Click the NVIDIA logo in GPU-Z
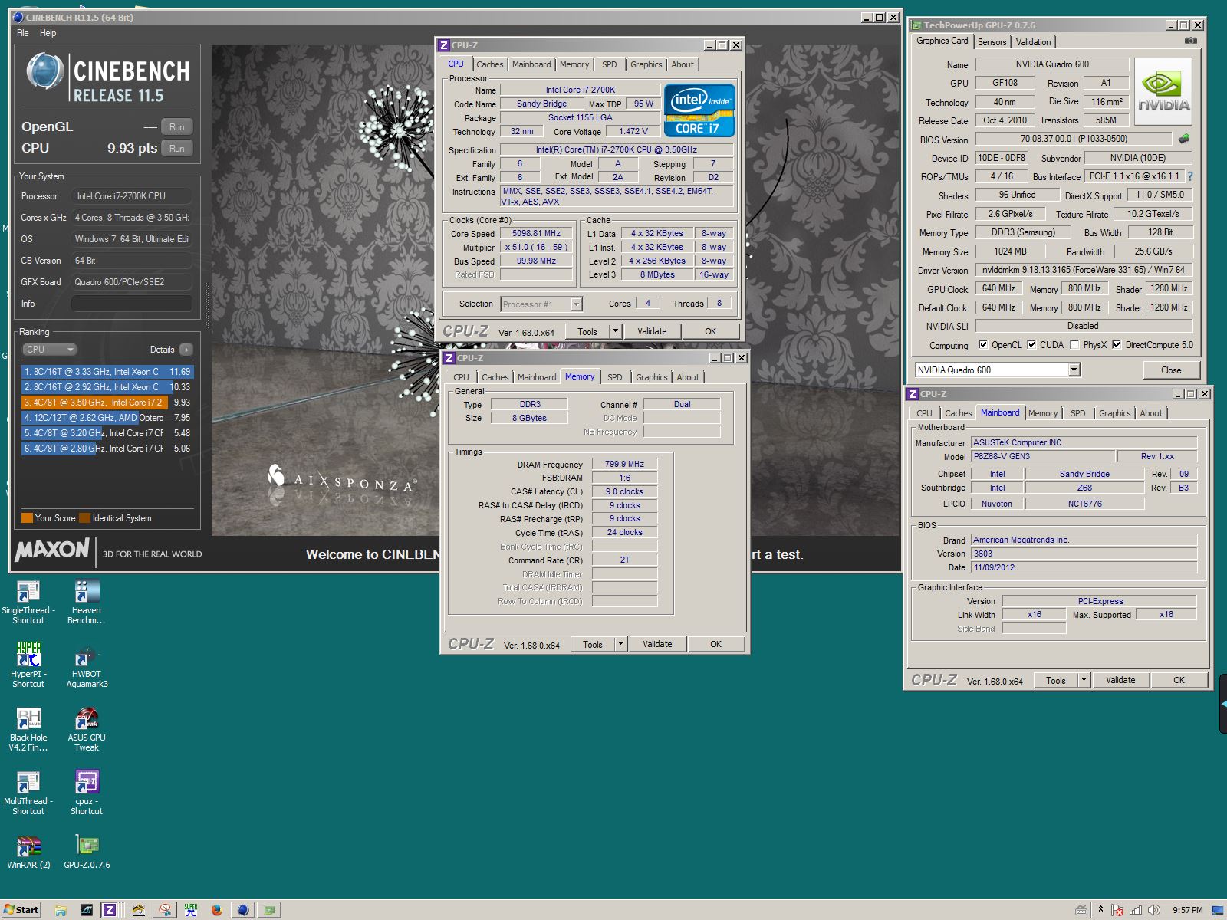Screen dimensions: 1227x920 tap(1163, 90)
